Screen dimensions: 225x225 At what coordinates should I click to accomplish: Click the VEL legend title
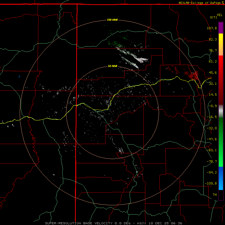219,15
